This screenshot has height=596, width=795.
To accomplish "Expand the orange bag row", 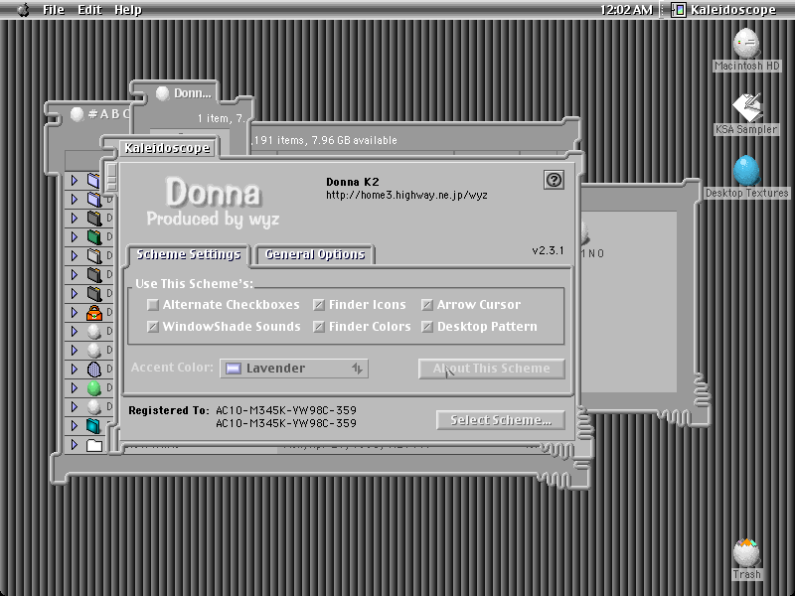I will tap(74, 313).
